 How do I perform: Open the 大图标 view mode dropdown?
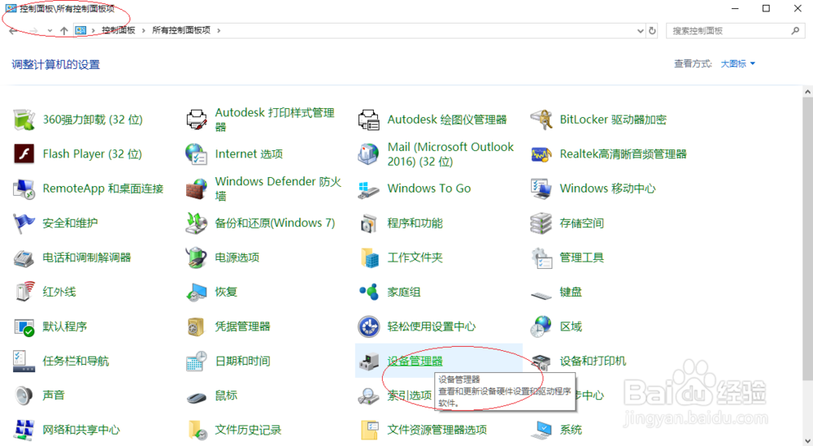738,63
